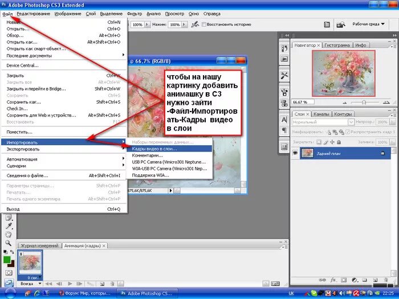The height and width of the screenshot is (299, 399).
Task: Open the Brushes panel icon in the dock
Action: point(284,92)
